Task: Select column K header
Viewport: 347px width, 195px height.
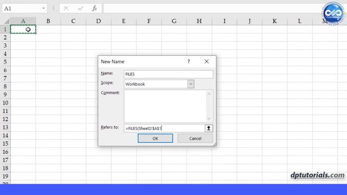Action: (x=275, y=21)
